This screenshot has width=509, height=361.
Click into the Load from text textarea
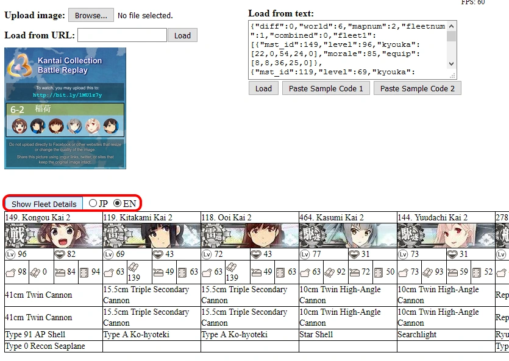click(347, 49)
